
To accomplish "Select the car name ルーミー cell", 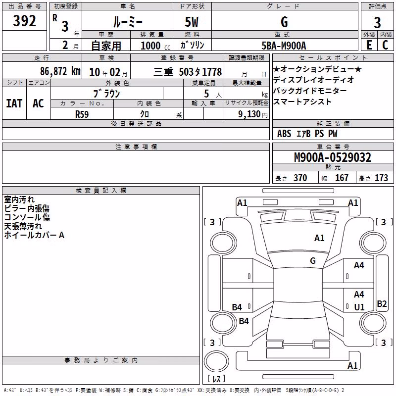I will coord(128,20).
